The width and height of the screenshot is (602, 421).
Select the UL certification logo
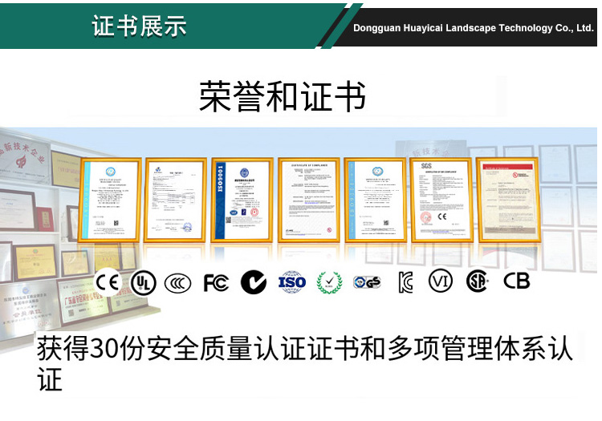(x=141, y=281)
